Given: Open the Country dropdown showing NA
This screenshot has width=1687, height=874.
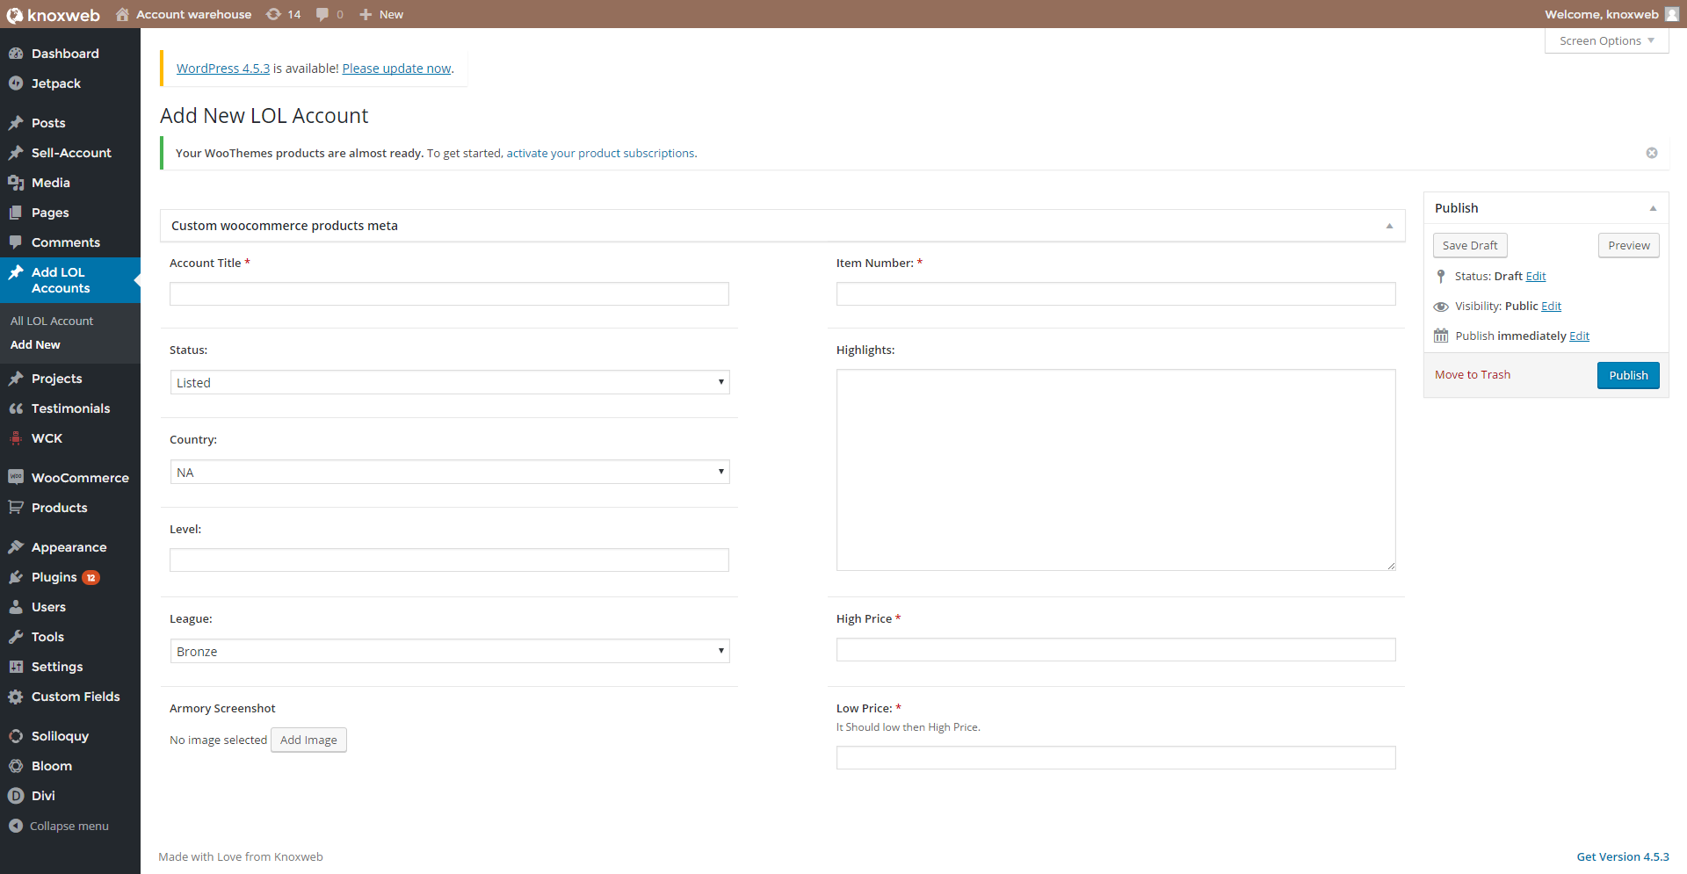Looking at the screenshot, I should [450, 472].
